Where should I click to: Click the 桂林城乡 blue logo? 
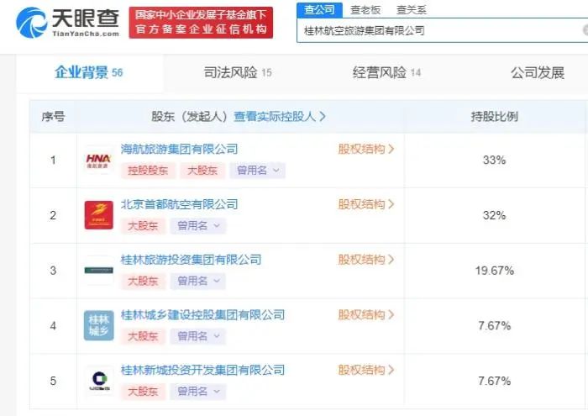click(98, 325)
